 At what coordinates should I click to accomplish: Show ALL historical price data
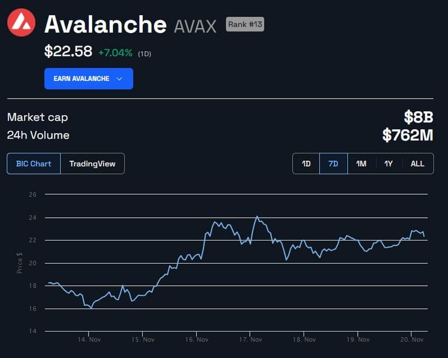pos(417,163)
